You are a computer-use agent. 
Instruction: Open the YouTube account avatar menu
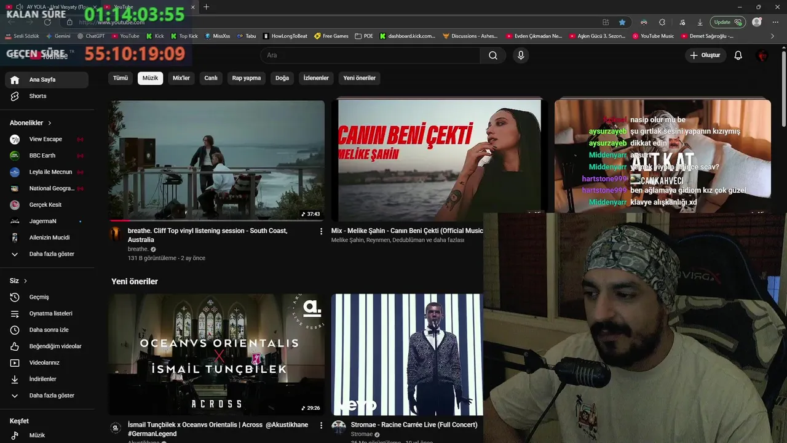pyautogui.click(x=762, y=55)
